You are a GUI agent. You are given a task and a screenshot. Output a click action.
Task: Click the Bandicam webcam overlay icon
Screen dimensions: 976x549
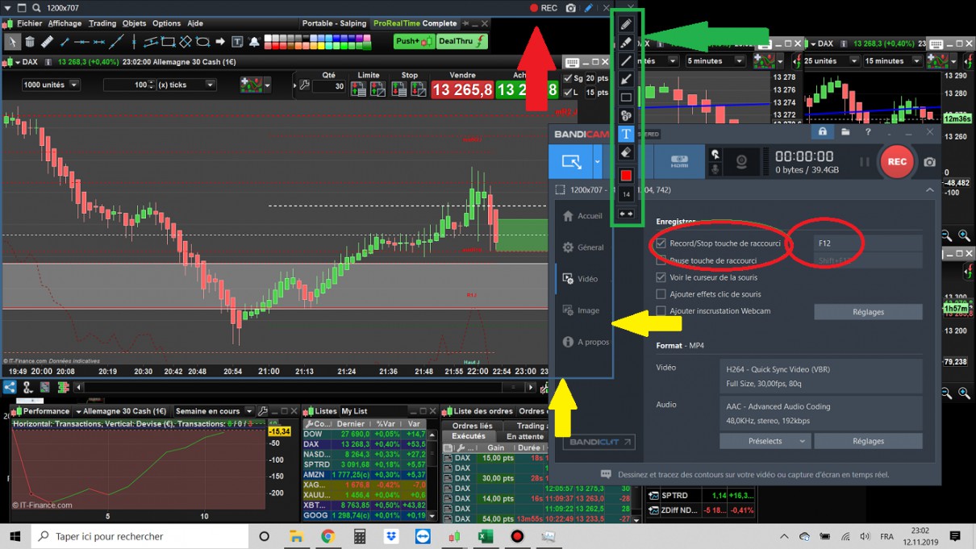pos(741,162)
